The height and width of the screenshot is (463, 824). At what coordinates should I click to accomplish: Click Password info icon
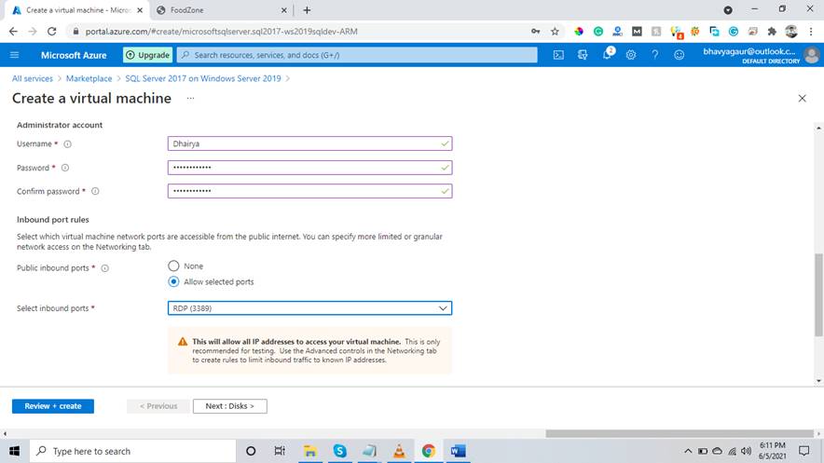pyautogui.click(x=64, y=168)
